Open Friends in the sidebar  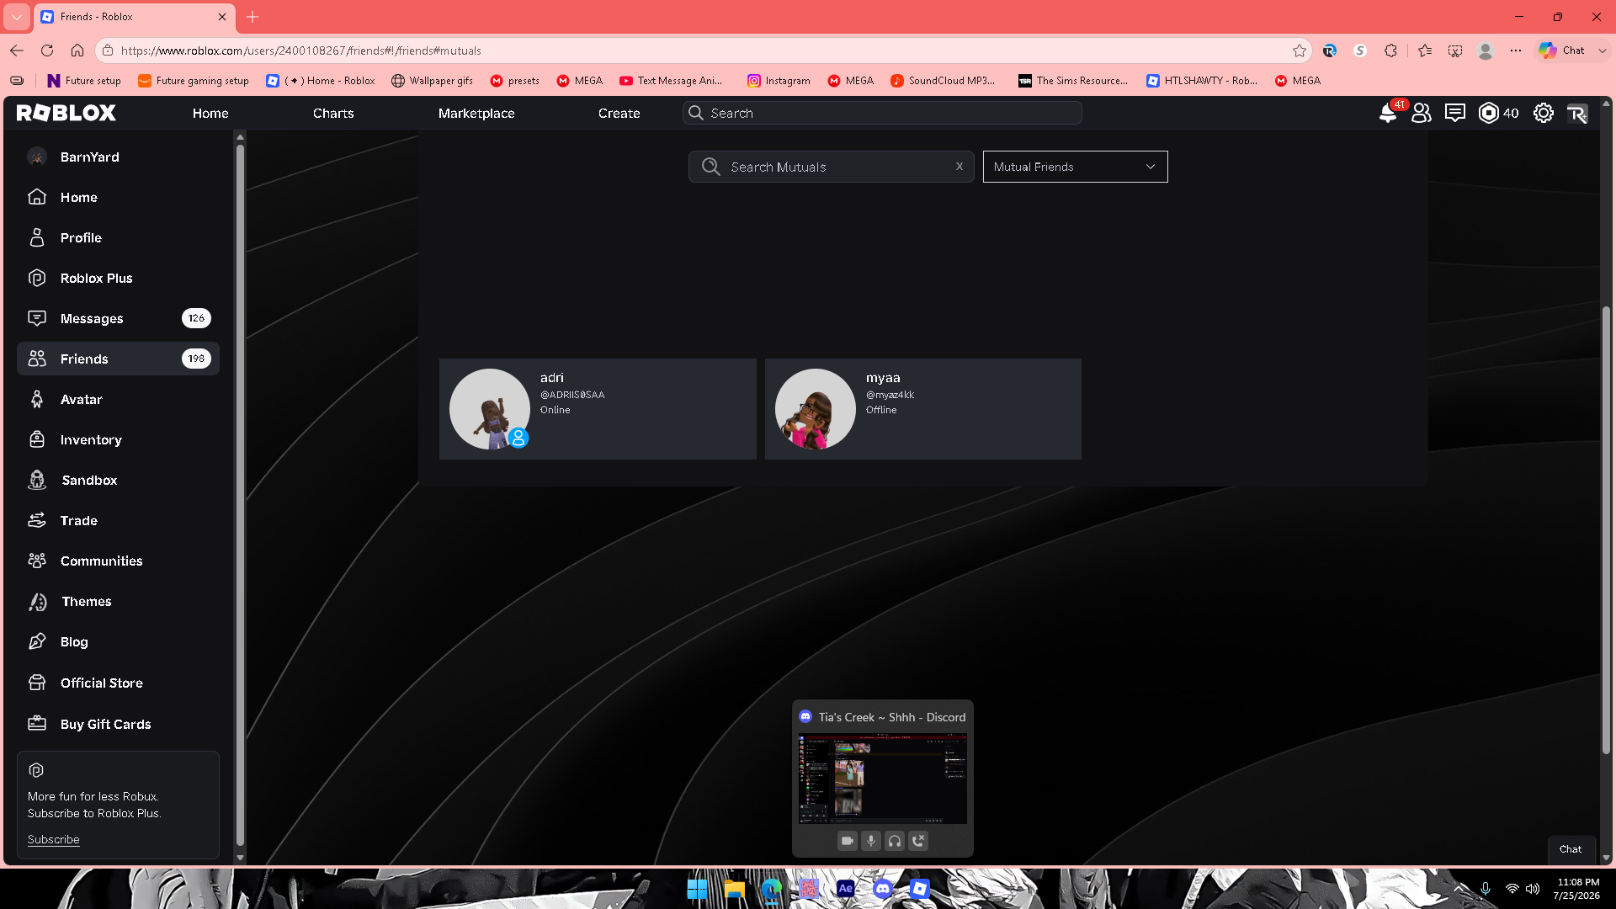tap(118, 359)
